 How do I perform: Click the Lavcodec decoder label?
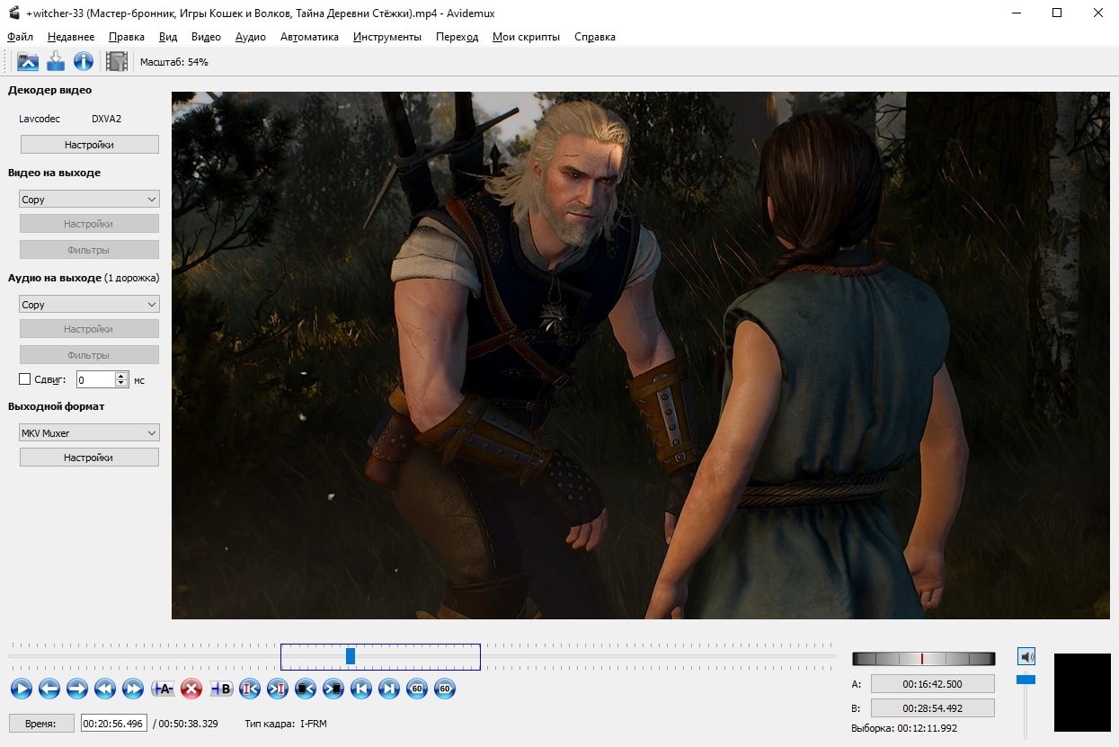pyautogui.click(x=40, y=119)
